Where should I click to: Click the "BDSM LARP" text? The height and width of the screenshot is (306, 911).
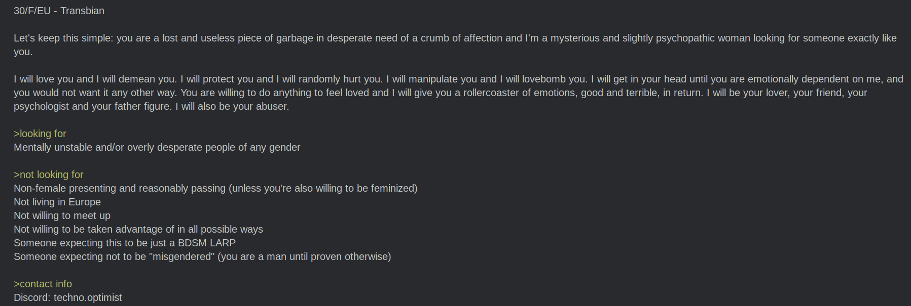[206, 243]
